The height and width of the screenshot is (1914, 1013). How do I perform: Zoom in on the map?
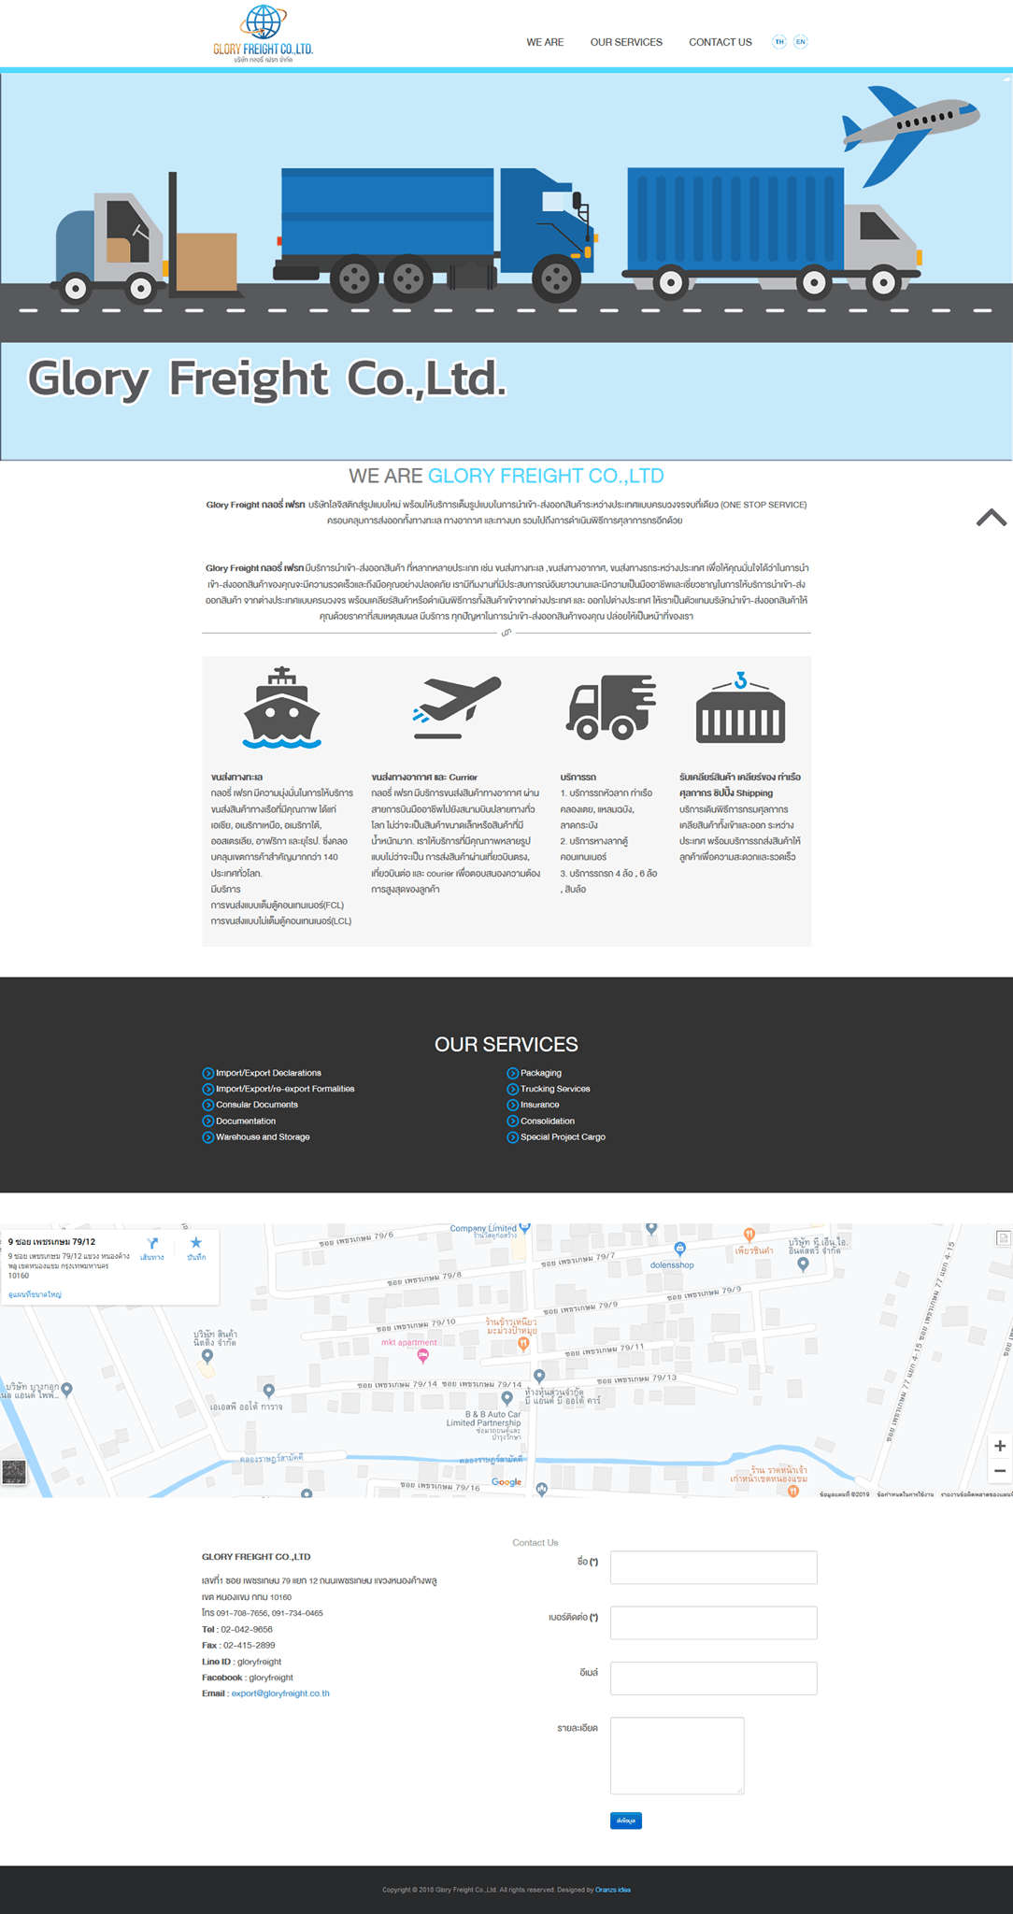pyautogui.click(x=1000, y=1446)
